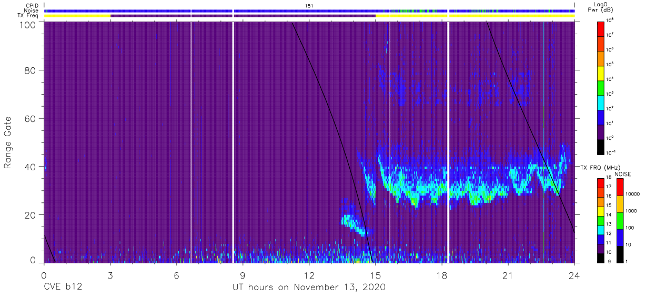Screen dimensions: 646x298
Task: Pick the blue segment of the NOISE colorbar
Action: click(621, 238)
